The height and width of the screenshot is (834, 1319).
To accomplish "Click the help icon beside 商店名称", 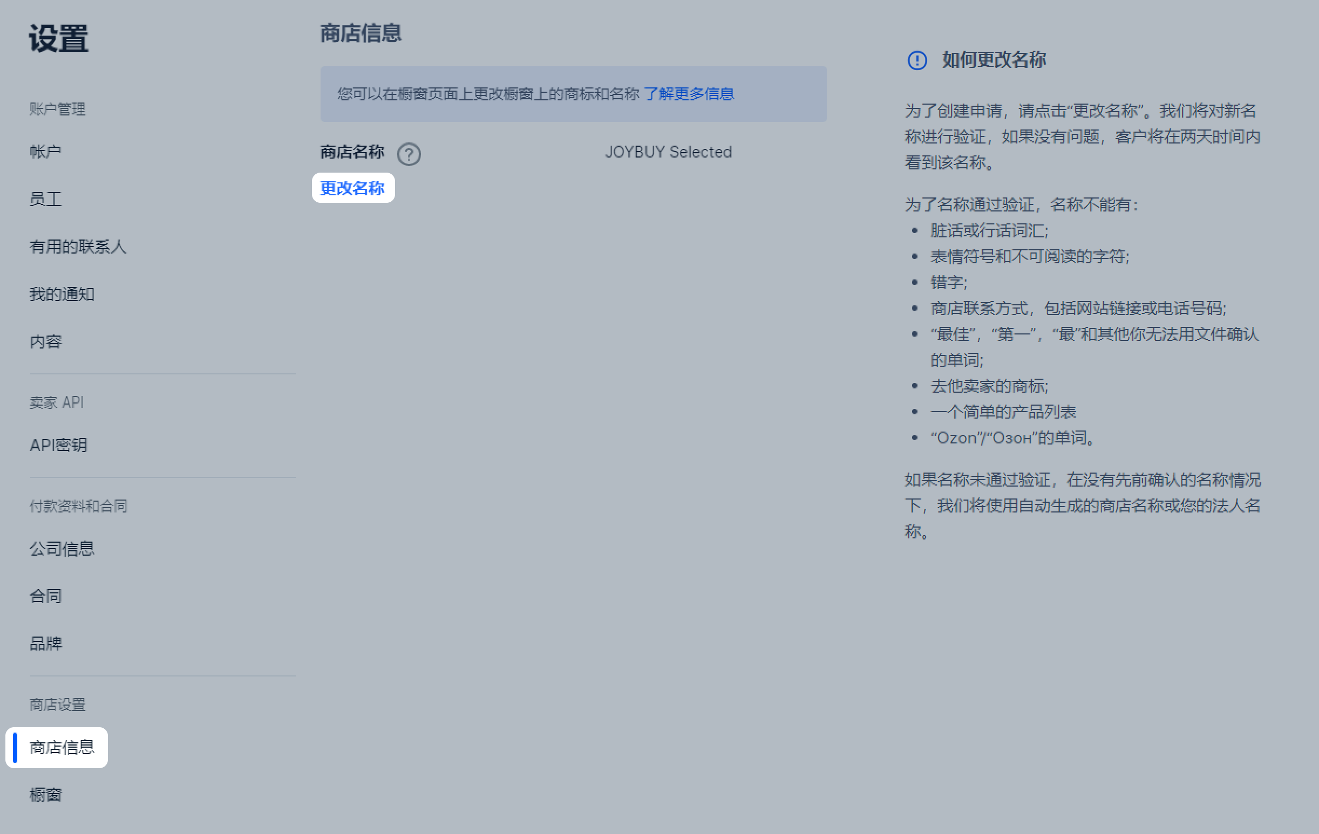I will click(409, 154).
